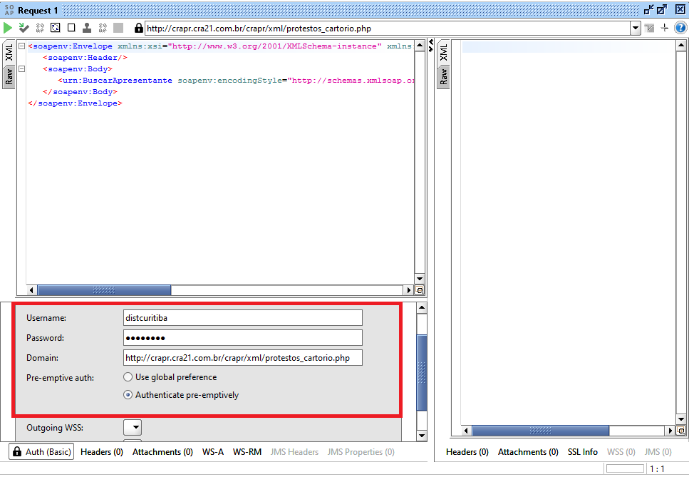Focus the Password field
Image resolution: width=689 pixels, height=477 pixels.
click(242, 338)
